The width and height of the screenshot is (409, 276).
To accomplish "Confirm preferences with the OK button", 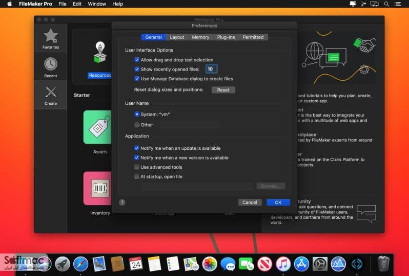I will [278, 202].
